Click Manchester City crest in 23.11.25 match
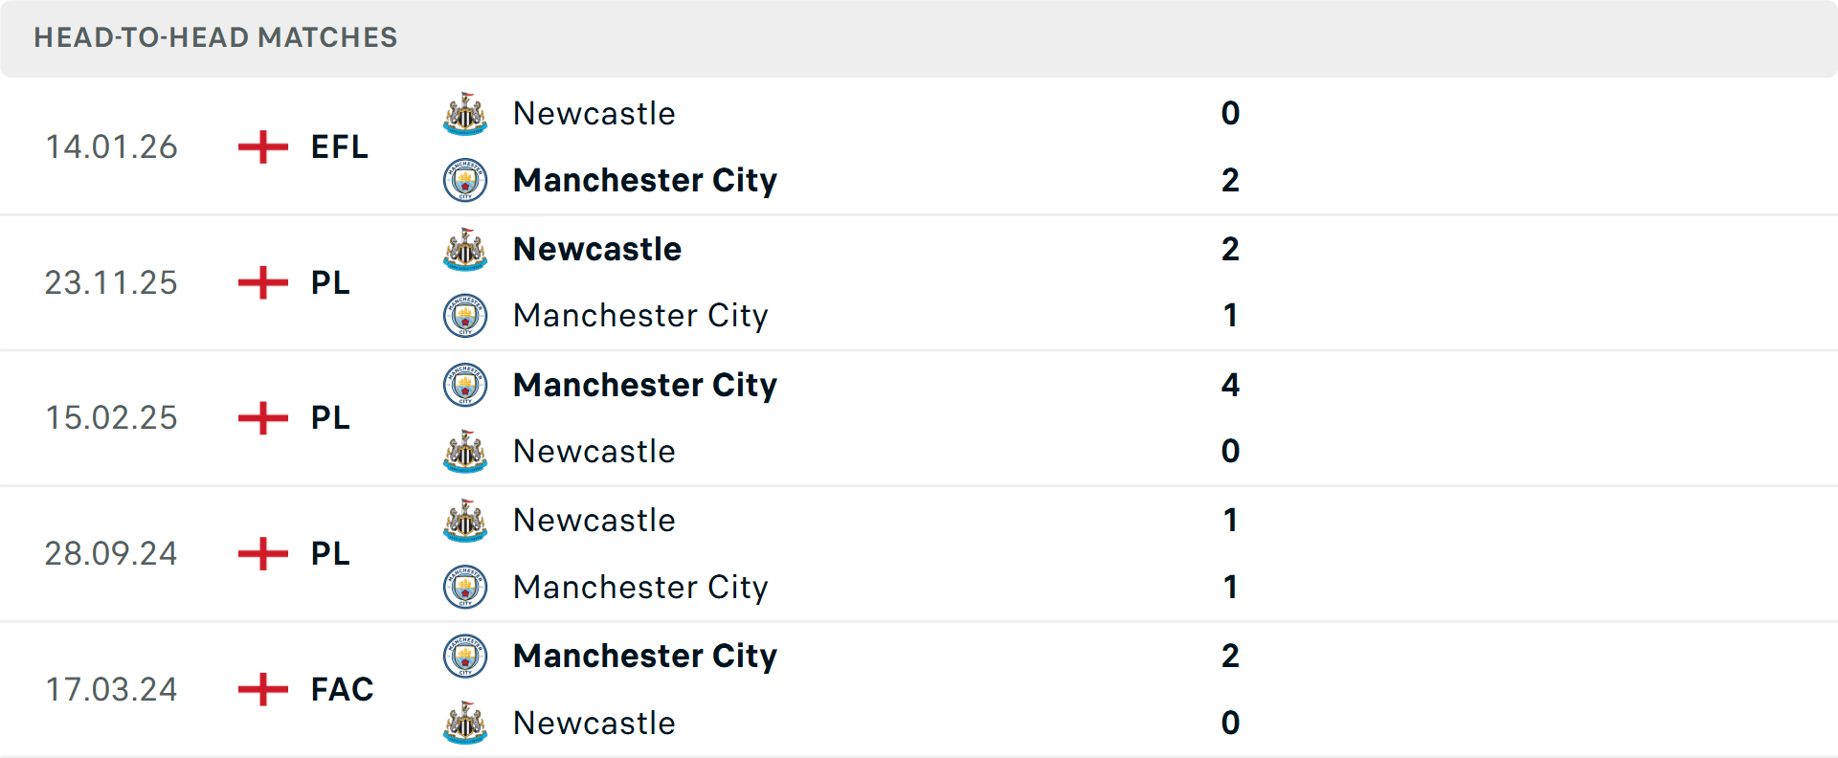 tap(465, 316)
